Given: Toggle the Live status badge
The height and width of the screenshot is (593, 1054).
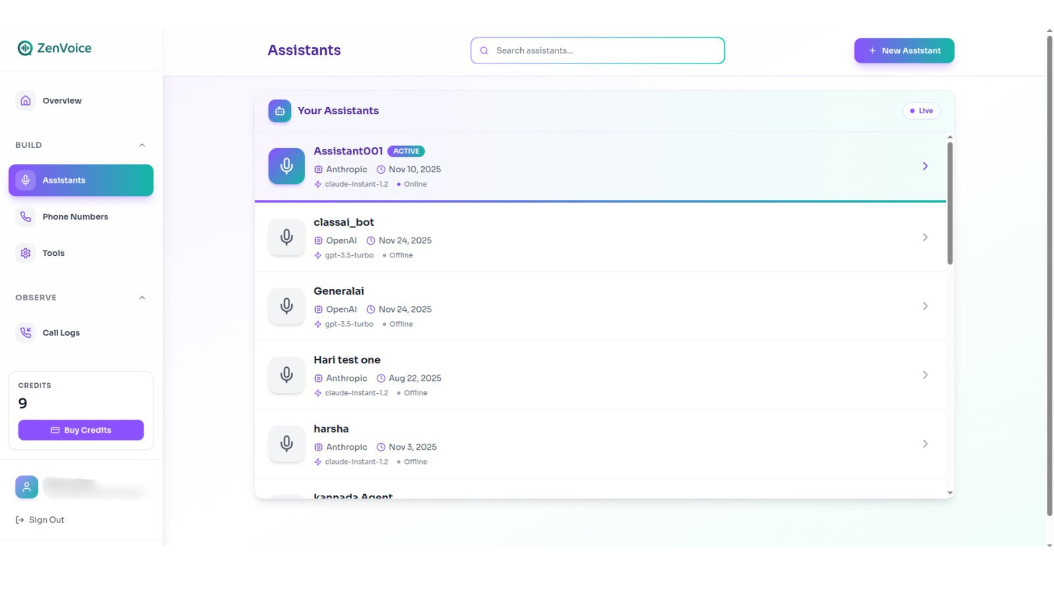Looking at the screenshot, I should tap(921, 111).
